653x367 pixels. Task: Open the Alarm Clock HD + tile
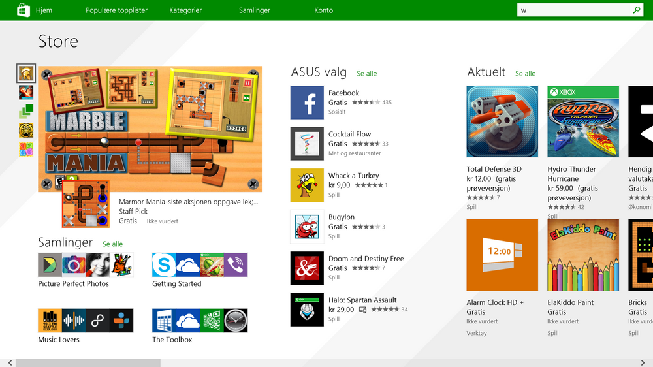pos(502,255)
